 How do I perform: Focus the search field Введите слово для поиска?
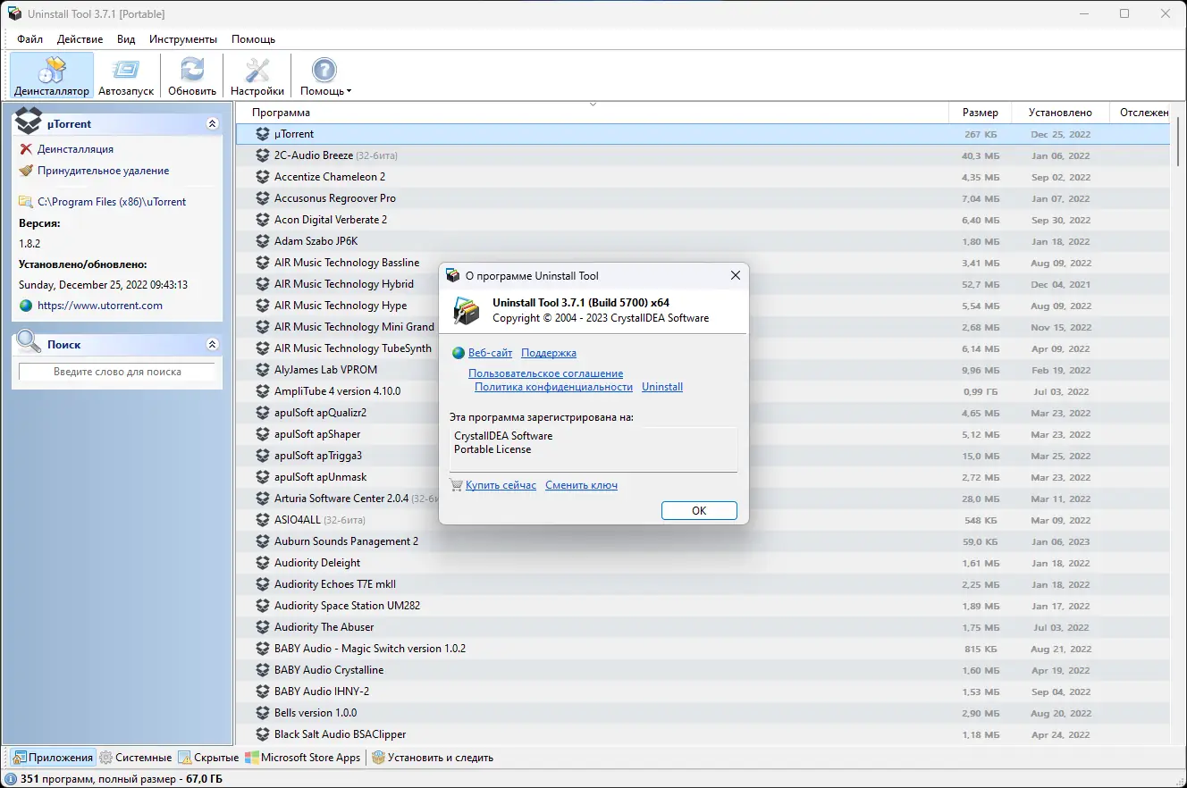coord(117,372)
